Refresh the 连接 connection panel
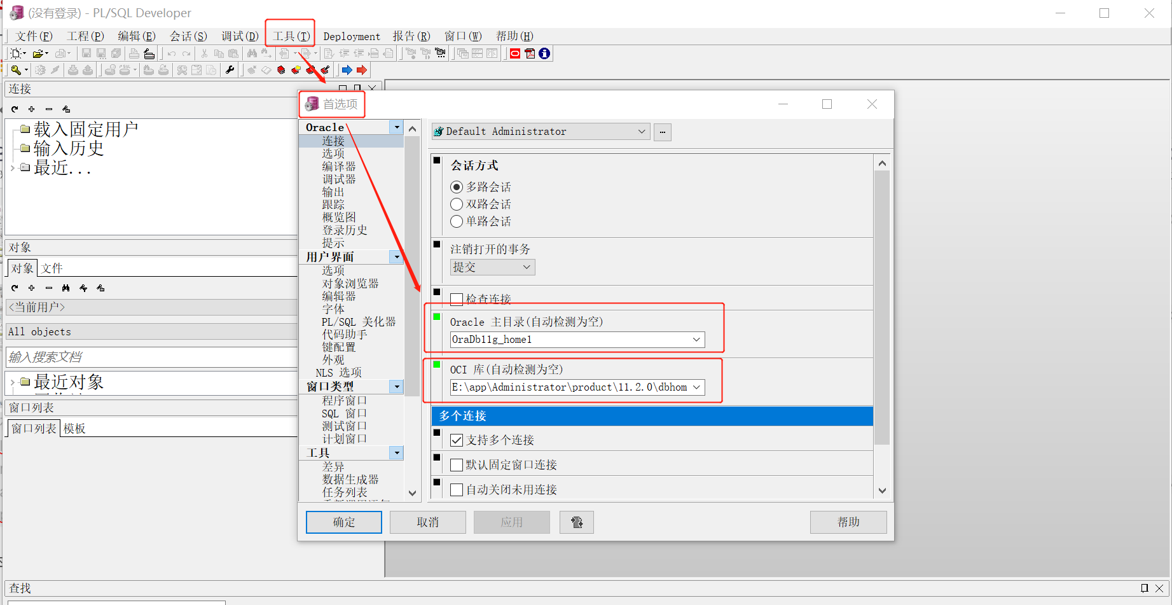Viewport: 1172px width, 605px height. (15, 109)
